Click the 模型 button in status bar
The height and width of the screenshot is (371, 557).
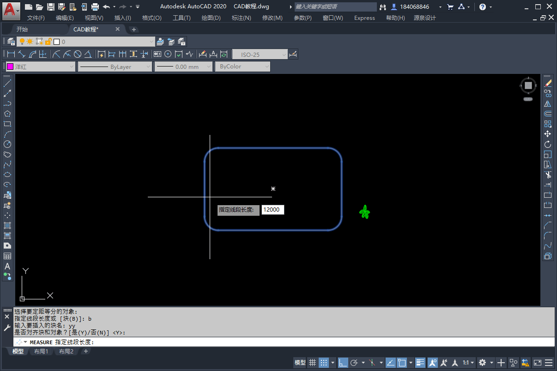coord(300,363)
